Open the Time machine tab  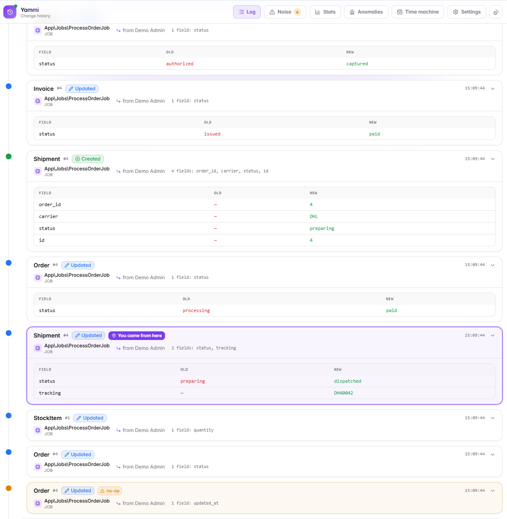[x=418, y=12]
